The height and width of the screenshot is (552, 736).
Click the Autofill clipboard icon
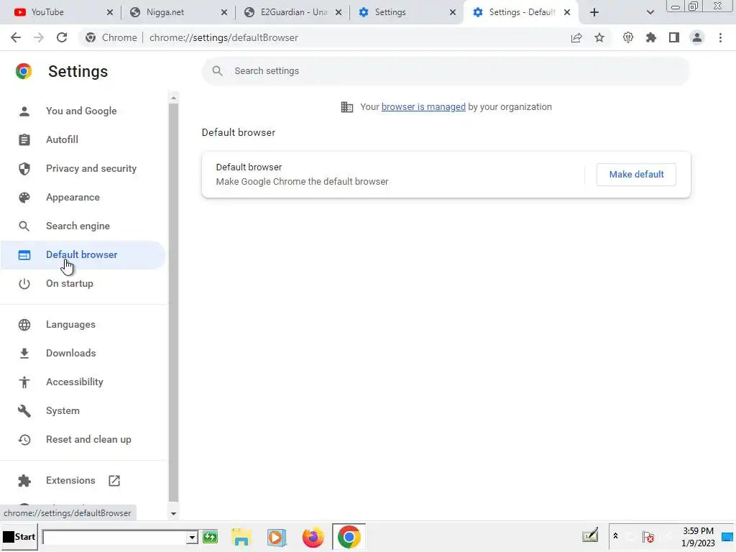(24, 140)
